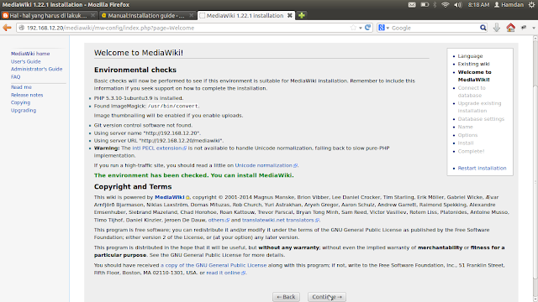
Task: Open the Bluetooth indicator
Action: [435, 5]
